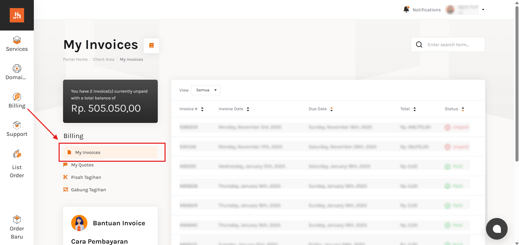Image resolution: width=519 pixels, height=245 pixels.
Task: Click the orange logo at top left
Action: 17,15
